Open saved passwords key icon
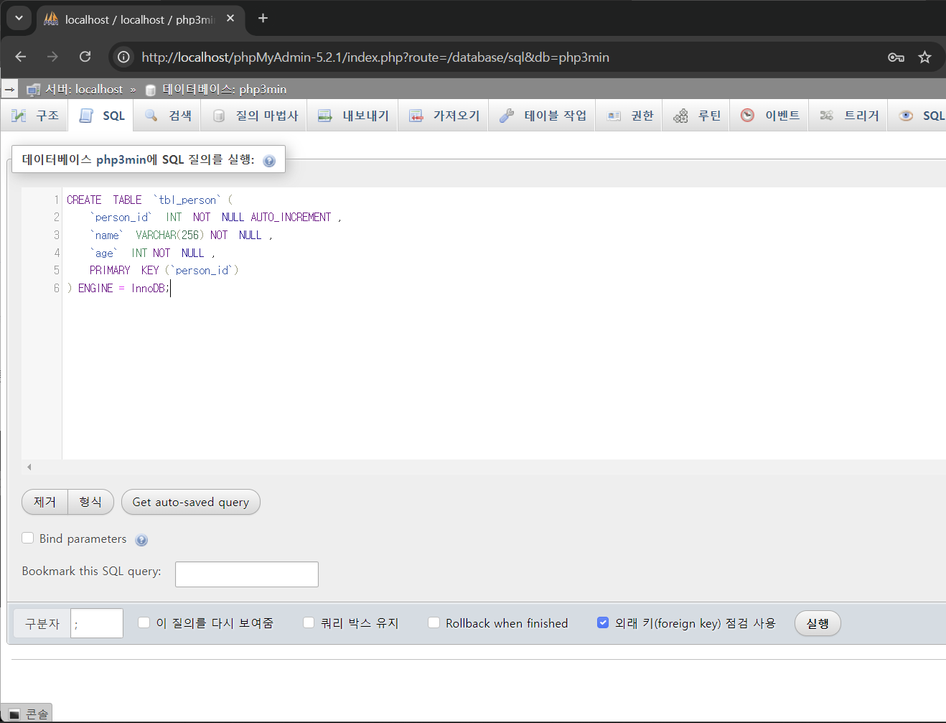 tap(896, 57)
